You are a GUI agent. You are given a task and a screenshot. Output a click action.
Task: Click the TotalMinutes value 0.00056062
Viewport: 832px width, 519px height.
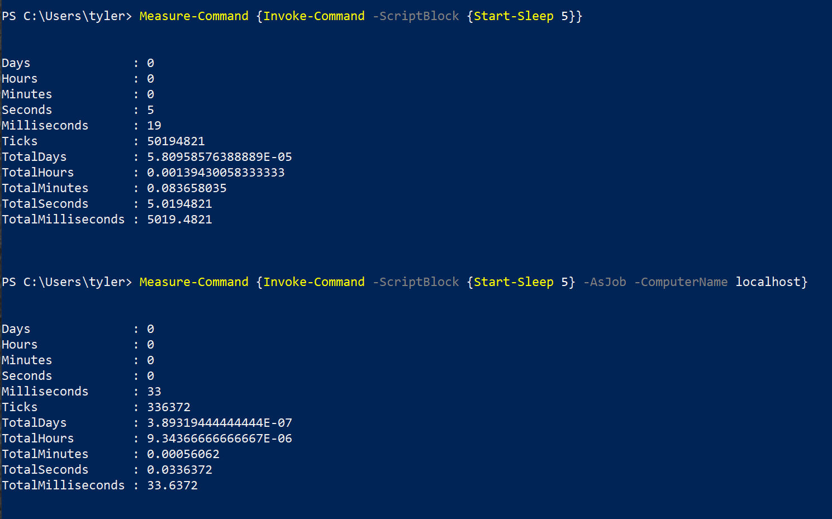[x=183, y=454]
